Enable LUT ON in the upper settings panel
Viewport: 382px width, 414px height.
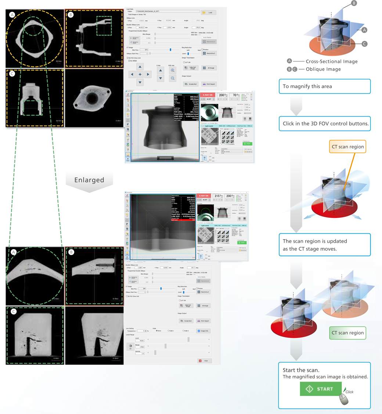(184, 62)
